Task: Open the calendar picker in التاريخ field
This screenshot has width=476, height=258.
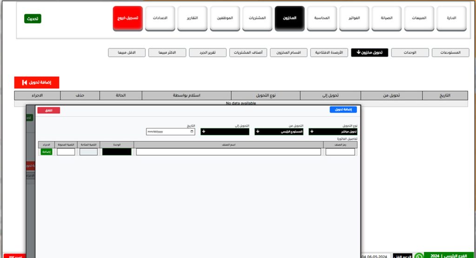Action: [x=192, y=132]
